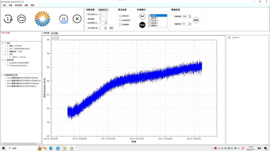Decrease 波峰宽度 with down arrow

190,25
